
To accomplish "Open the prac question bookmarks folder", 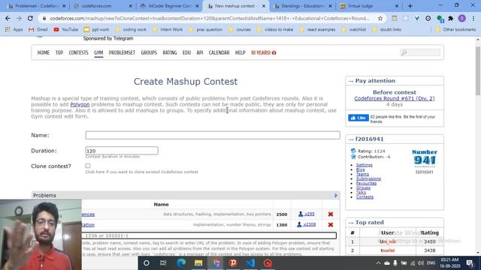I will pos(205,29).
